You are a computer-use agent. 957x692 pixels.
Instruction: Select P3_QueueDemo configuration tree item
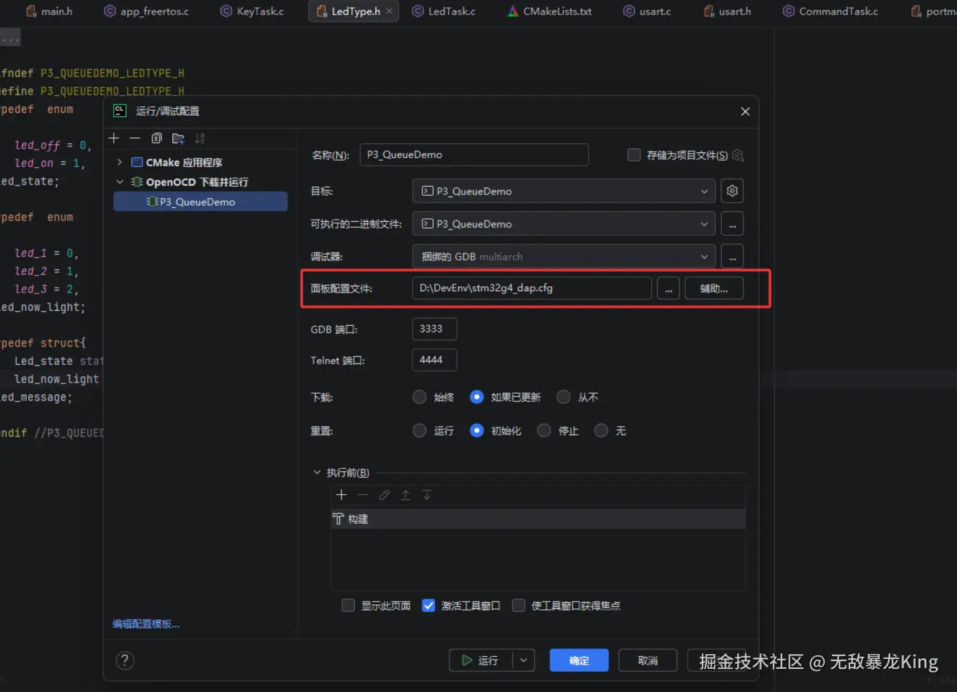pos(200,201)
